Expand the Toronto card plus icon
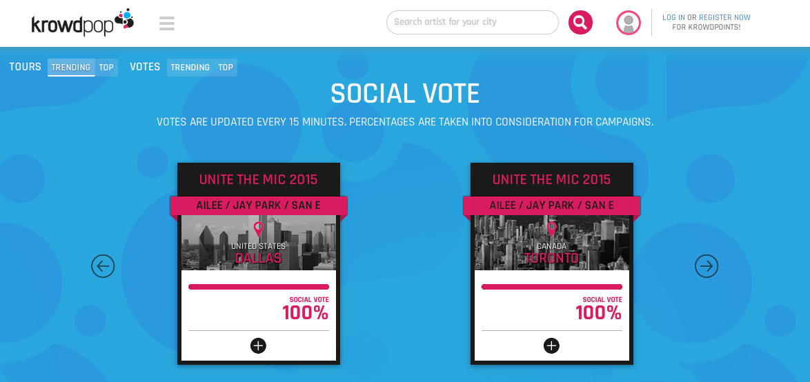 [551, 345]
